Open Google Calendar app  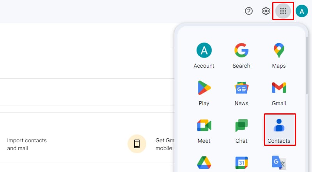point(241,163)
